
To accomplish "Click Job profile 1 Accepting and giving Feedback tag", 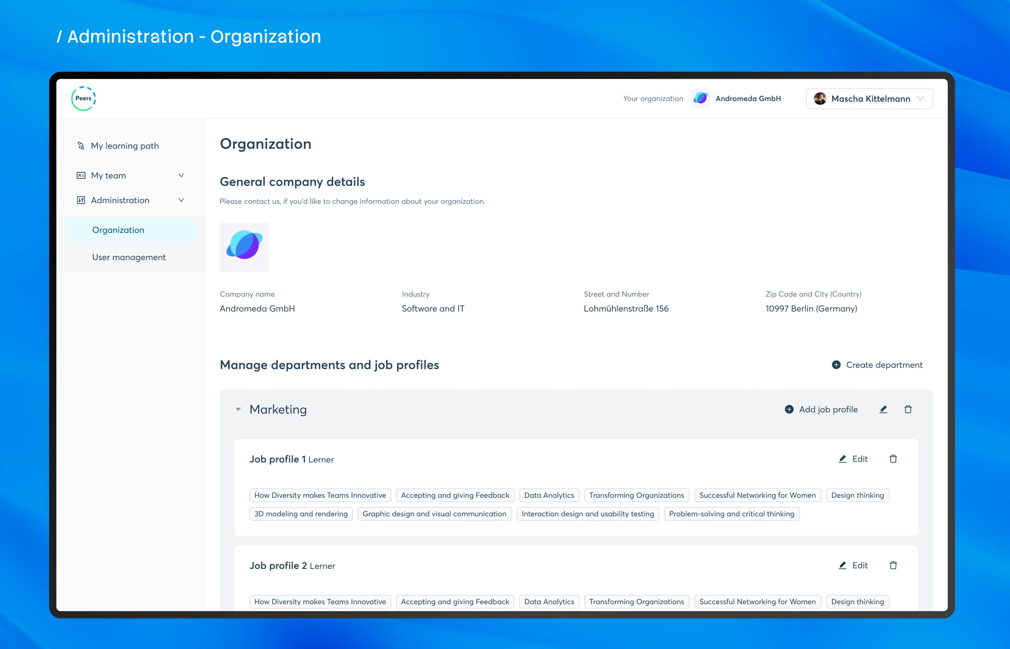I will [x=455, y=496].
